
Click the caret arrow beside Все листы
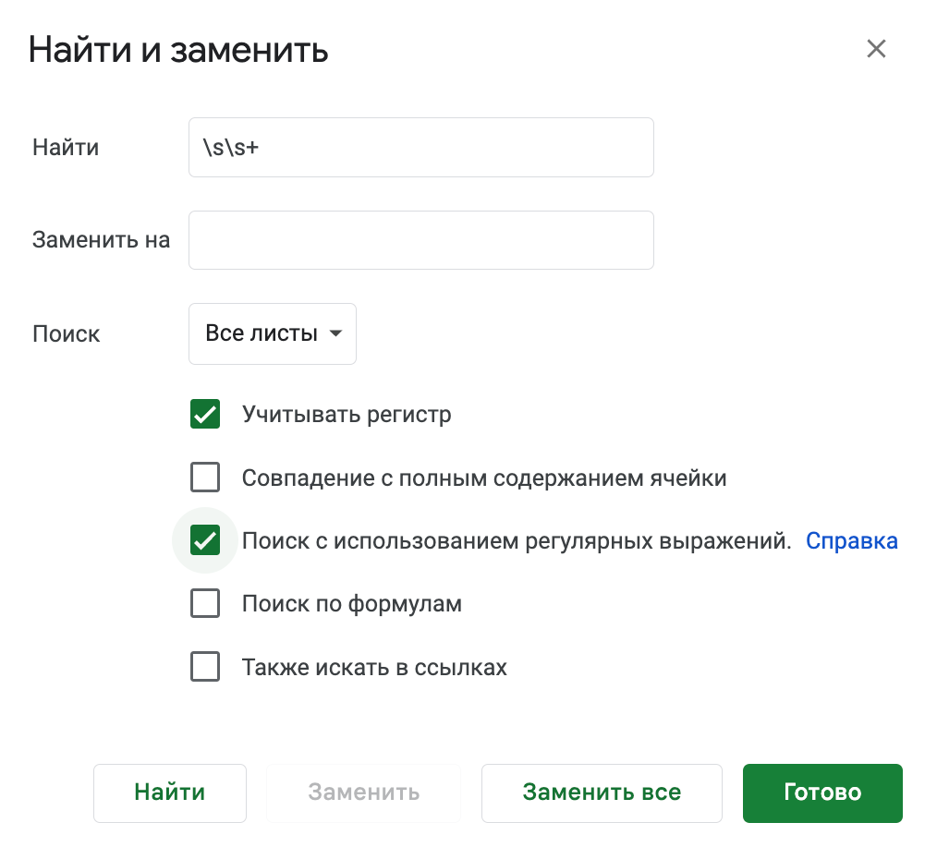[336, 333]
